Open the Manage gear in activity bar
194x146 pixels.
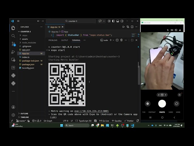[13, 115]
